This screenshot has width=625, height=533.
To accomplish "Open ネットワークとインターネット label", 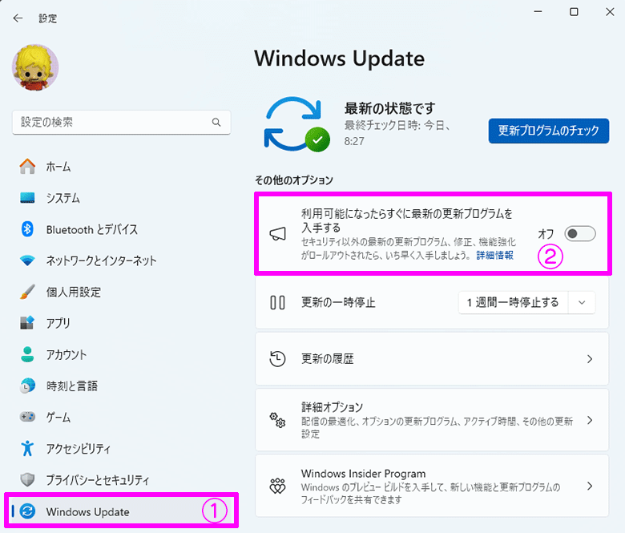I will tap(101, 260).
